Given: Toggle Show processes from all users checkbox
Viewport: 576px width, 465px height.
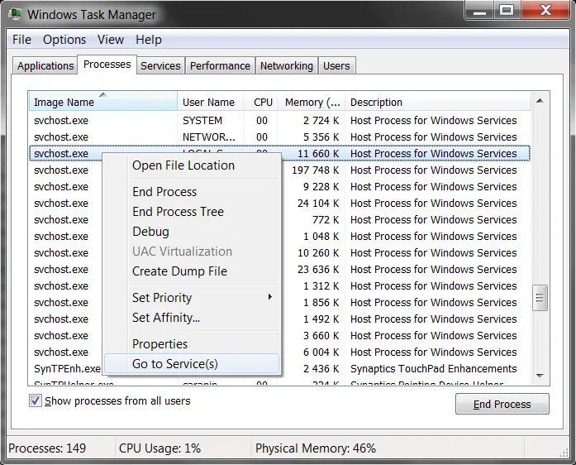Looking at the screenshot, I should 36,400.
